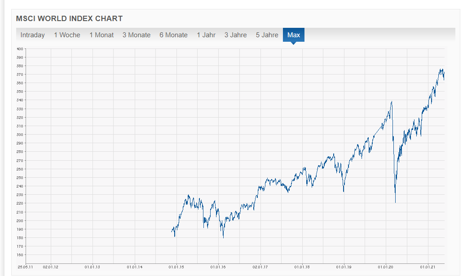The image size is (463, 276).
Task: Click the active Max tab
Action: (x=294, y=35)
